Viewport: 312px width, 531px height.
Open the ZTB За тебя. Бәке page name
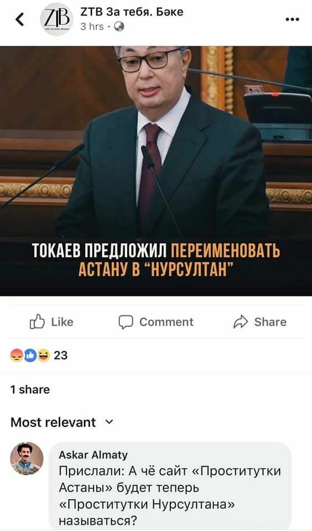pos(132,12)
